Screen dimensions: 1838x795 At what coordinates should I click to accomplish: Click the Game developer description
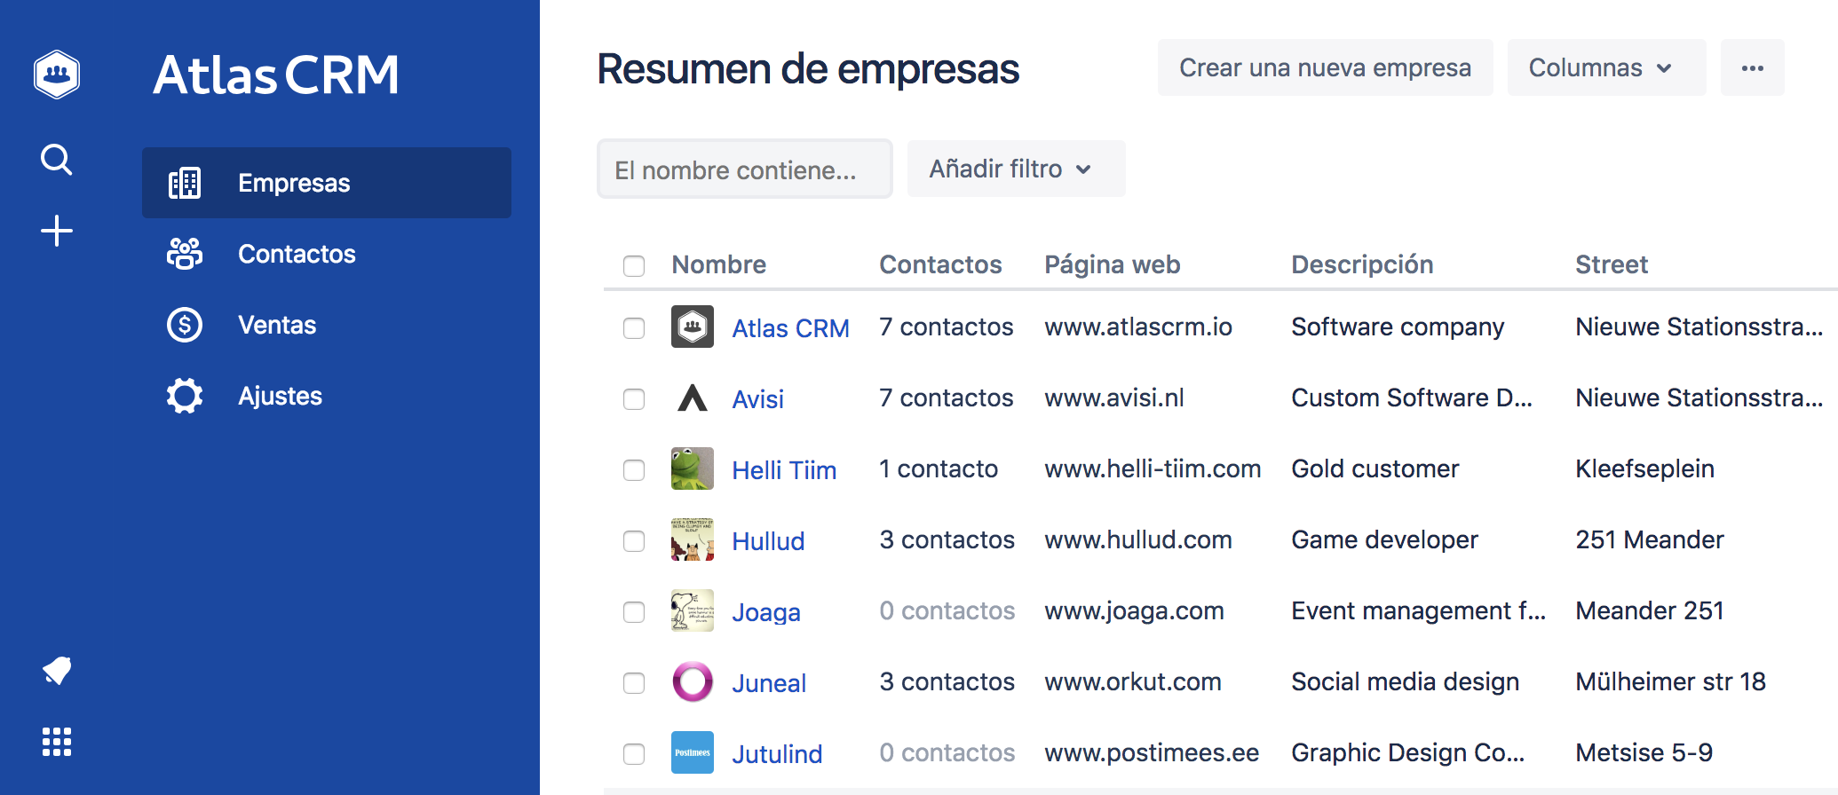coord(1384,539)
